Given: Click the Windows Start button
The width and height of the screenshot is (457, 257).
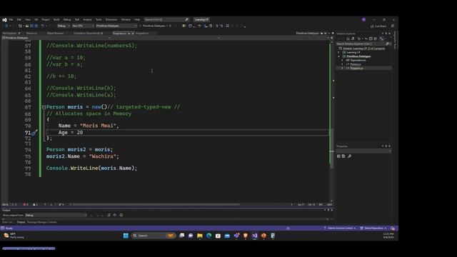Looking at the screenshot, I should (126, 236).
